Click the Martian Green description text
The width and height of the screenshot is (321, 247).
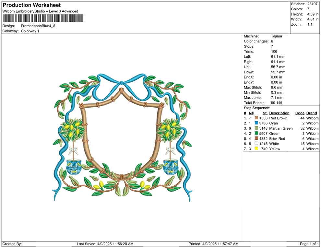tap(281, 128)
